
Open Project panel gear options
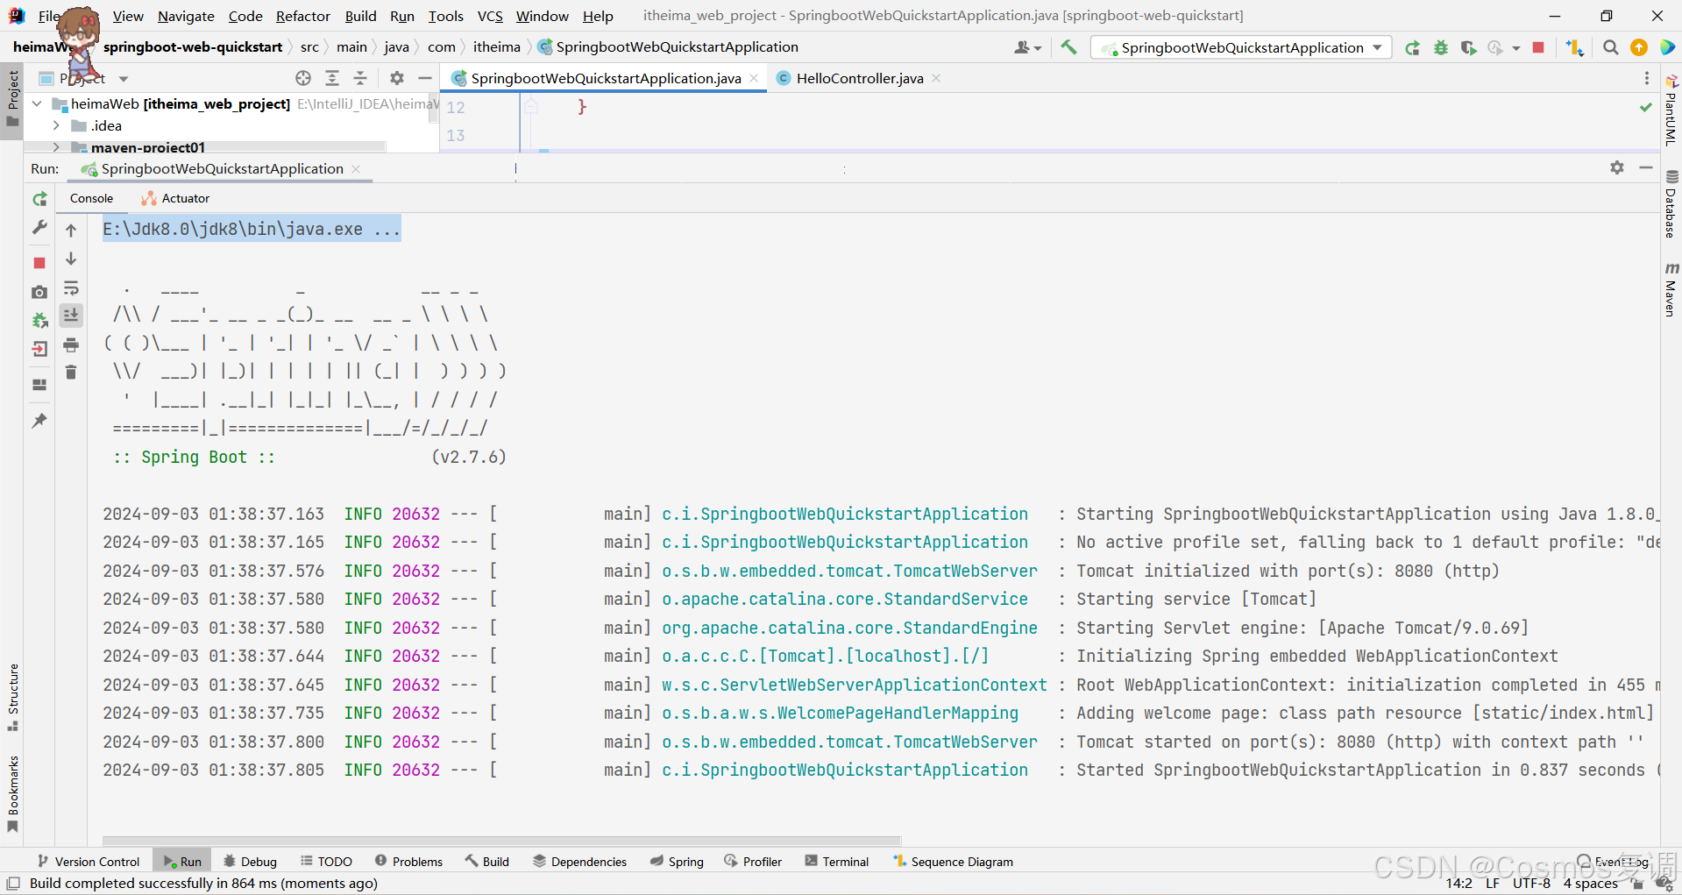click(x=397, y=78)
